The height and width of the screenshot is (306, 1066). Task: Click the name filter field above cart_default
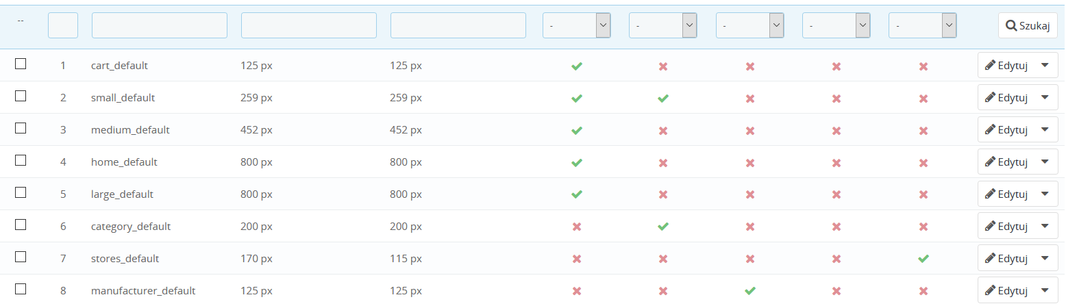160,25
